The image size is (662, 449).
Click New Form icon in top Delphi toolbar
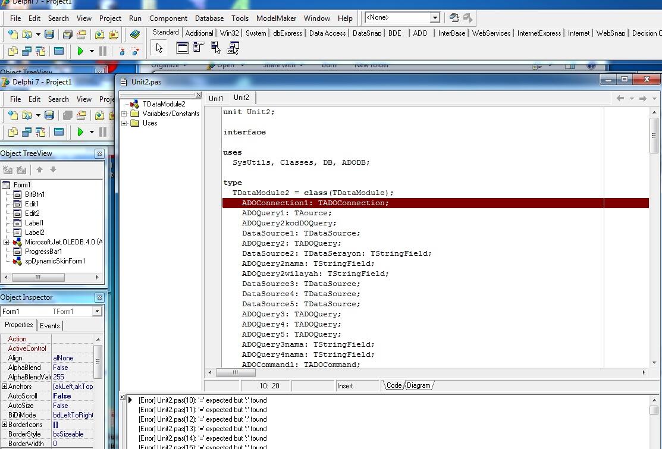point(59,52)
